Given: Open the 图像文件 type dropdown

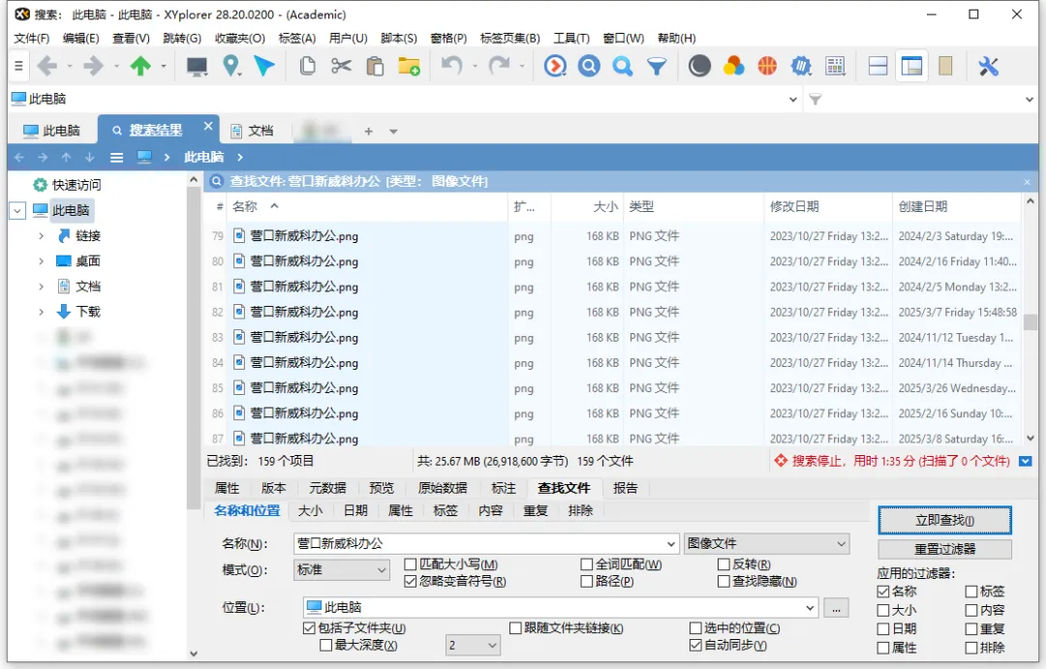Looking at the screenshot, I should [766, 543].
